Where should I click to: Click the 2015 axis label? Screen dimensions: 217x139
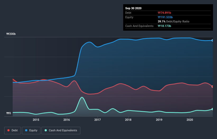36,120
